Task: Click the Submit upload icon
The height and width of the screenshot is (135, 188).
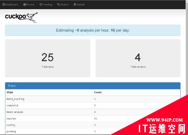Action: [75, 4]
